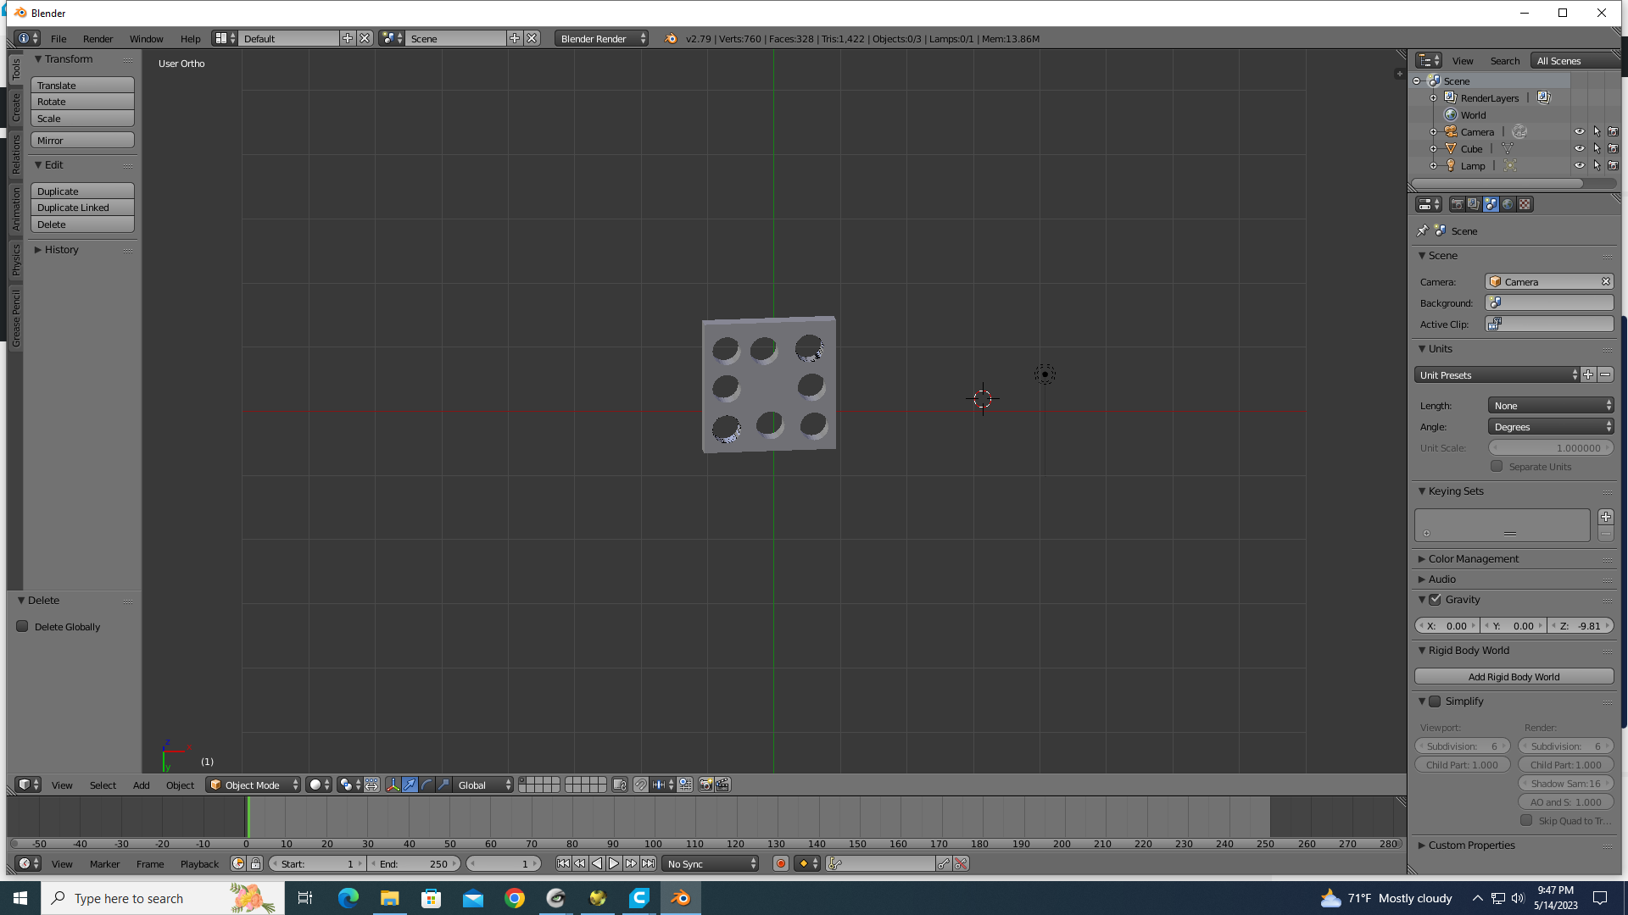1628x915 pixels.
Task: Open the Render properties tab camera icon
Action: pyautogui.click(x=1457, y=204)
